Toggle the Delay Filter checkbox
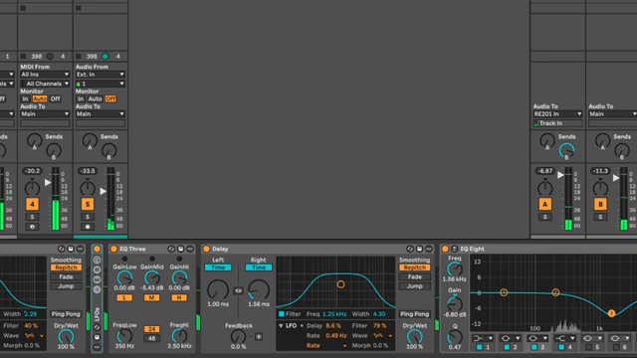 pos(282,314)
